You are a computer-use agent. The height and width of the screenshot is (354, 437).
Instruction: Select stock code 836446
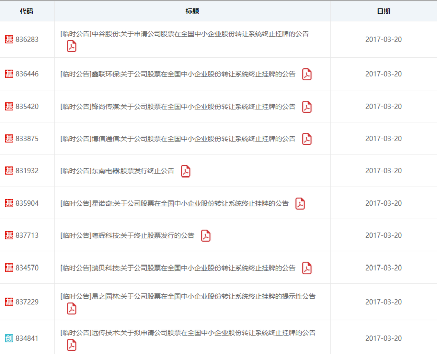point(27,74)
